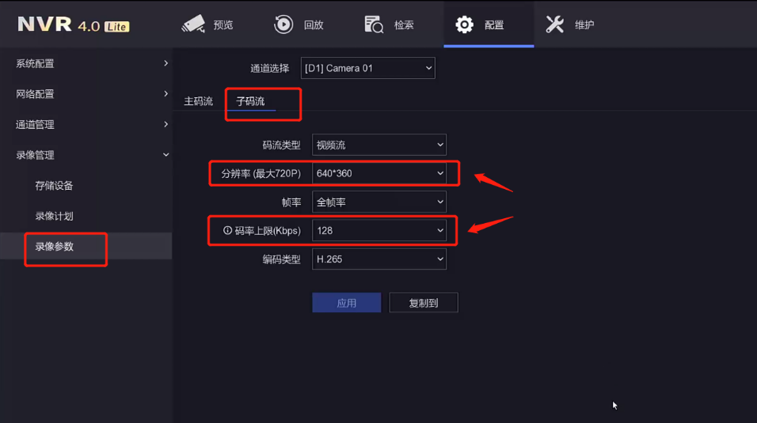Viewport: 757px width, 423px height.
Task: Click the bitrate limit info icon
Action: tap(227, 231)
